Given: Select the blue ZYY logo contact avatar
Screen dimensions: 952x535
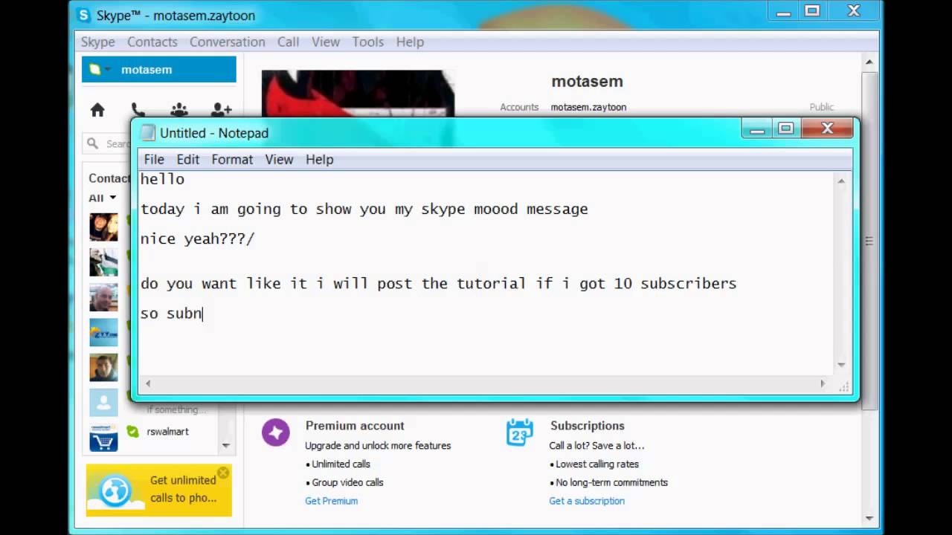Looking at the screenshot, I should point(103,332).
